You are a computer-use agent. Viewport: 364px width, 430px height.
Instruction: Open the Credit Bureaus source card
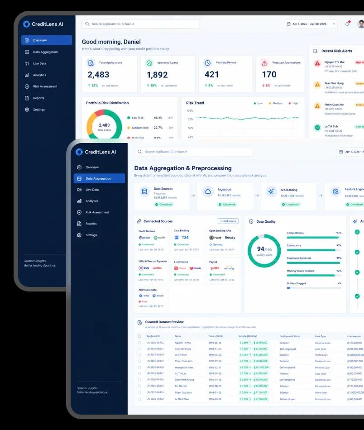click(x=153, y=240)
